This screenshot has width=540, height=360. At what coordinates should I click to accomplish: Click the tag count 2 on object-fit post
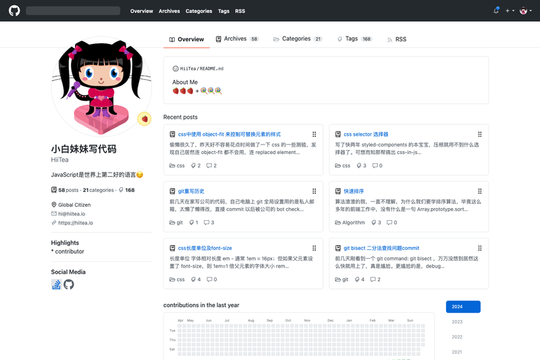[196, 165]
